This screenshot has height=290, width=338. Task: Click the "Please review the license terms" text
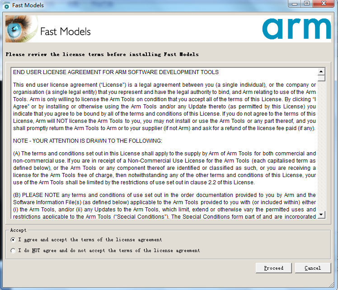click(102, 54)
